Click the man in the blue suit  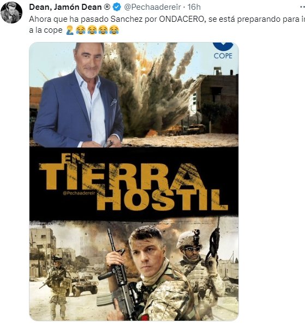(80, 95)
